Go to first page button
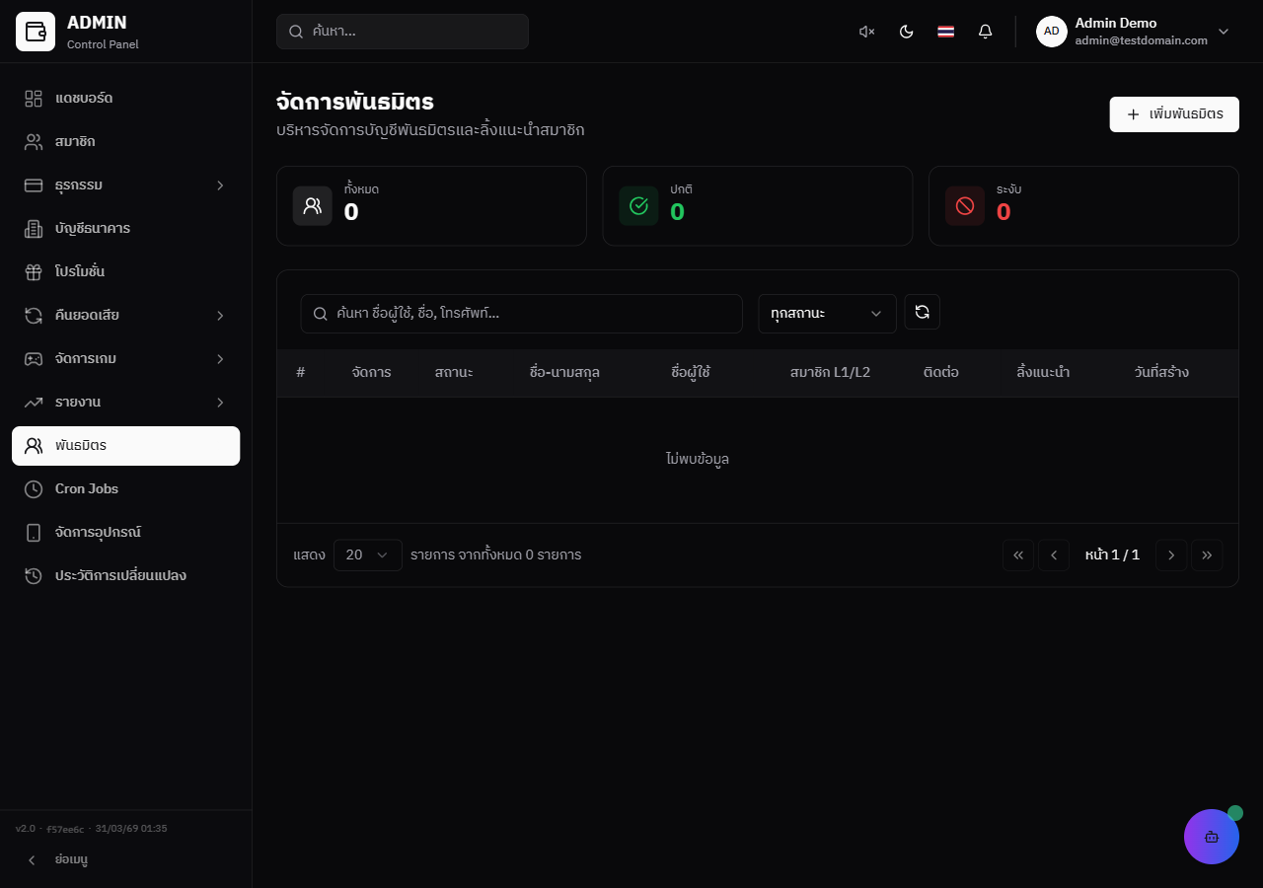Viewport: 1263px width, 888px height. coord(1018,555)
